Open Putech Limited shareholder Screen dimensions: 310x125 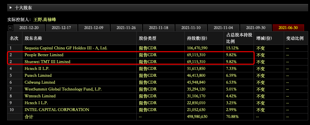[x=38, y=75]
